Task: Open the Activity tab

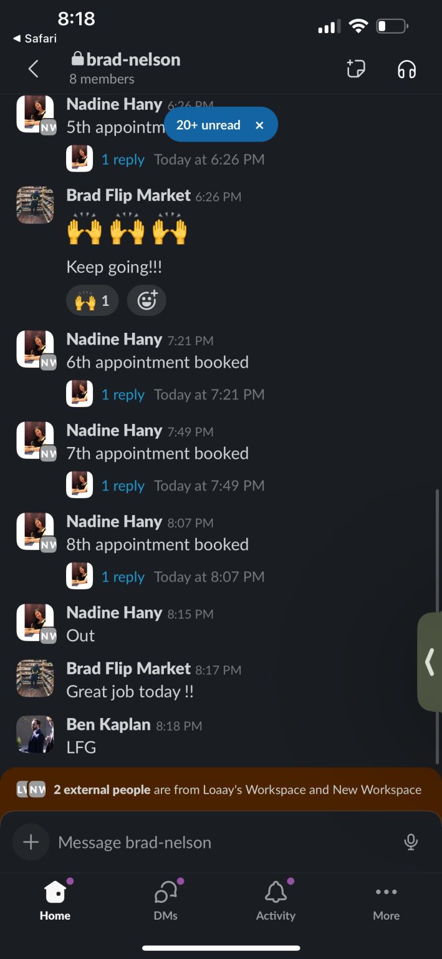Action: tap(276, 901)
